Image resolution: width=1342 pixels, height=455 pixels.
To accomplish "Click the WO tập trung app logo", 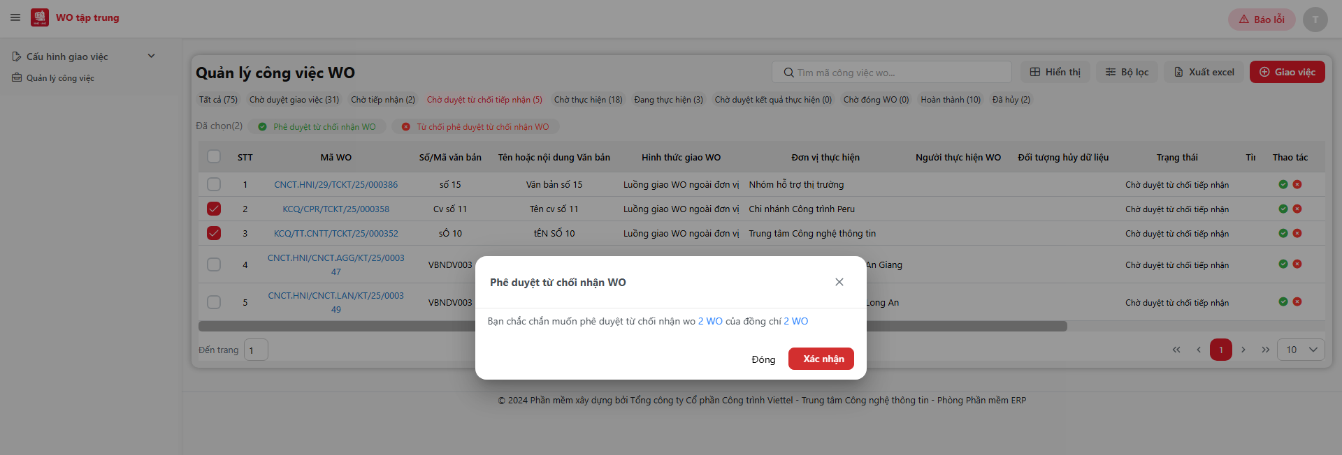I will pyautogui.click(x=40, y=17).
